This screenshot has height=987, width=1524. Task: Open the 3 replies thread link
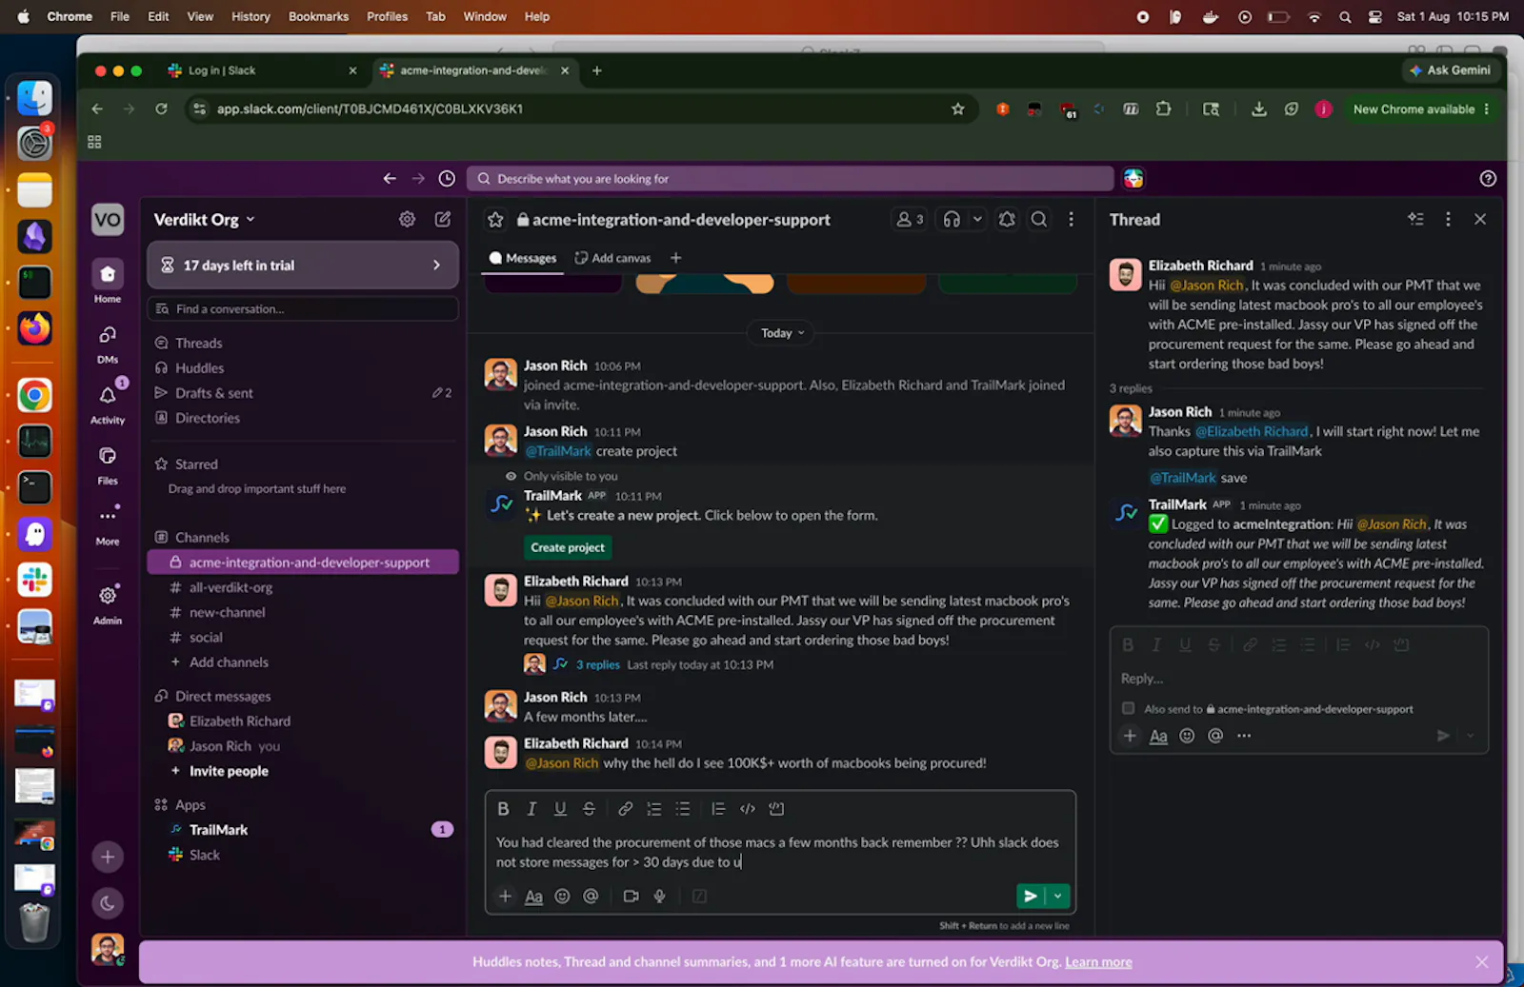597,665
